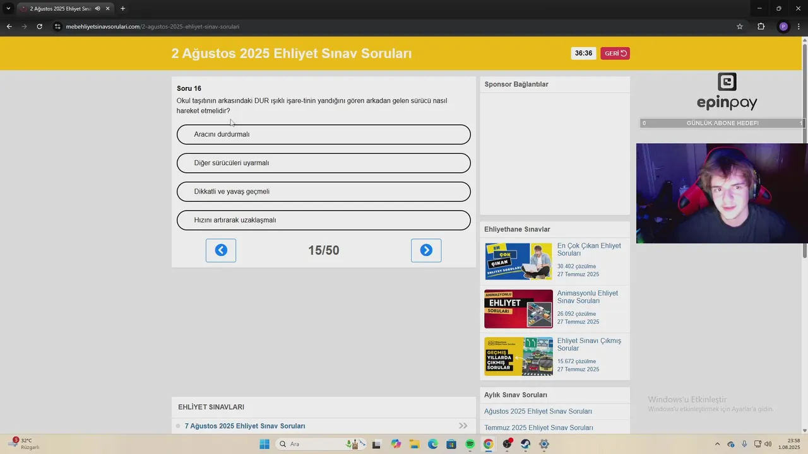Image resolution: width=808 pixels, height=454 pixels.
Task: Click the 'Ehliyethane Sınavlar' heading
Action: coord(517,230)
